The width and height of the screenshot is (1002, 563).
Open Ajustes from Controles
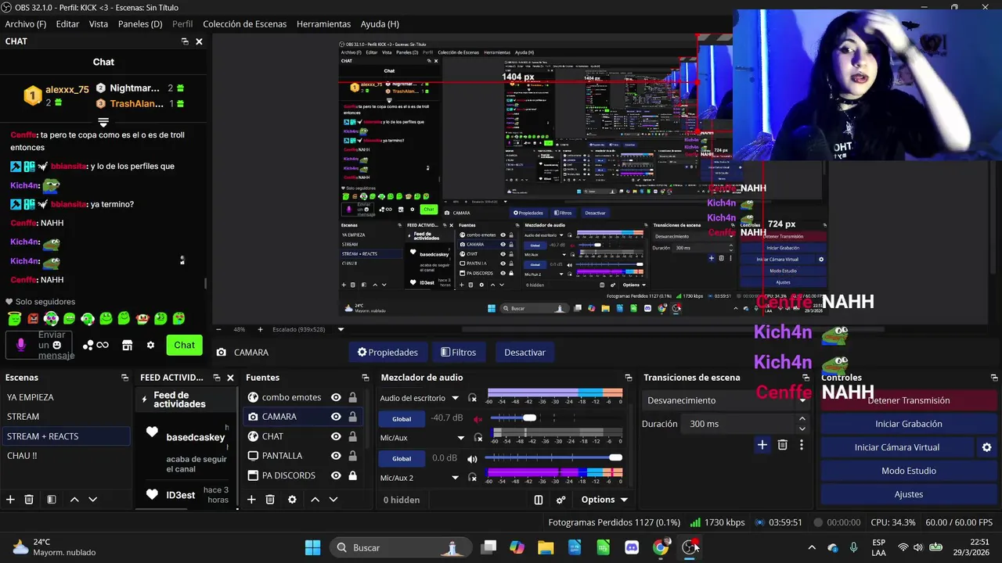909,494
